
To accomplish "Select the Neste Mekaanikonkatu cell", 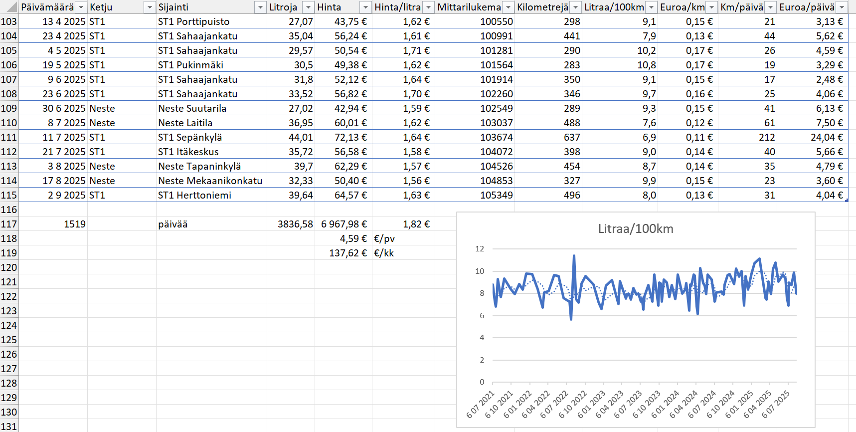I will (x=210, y=181).
